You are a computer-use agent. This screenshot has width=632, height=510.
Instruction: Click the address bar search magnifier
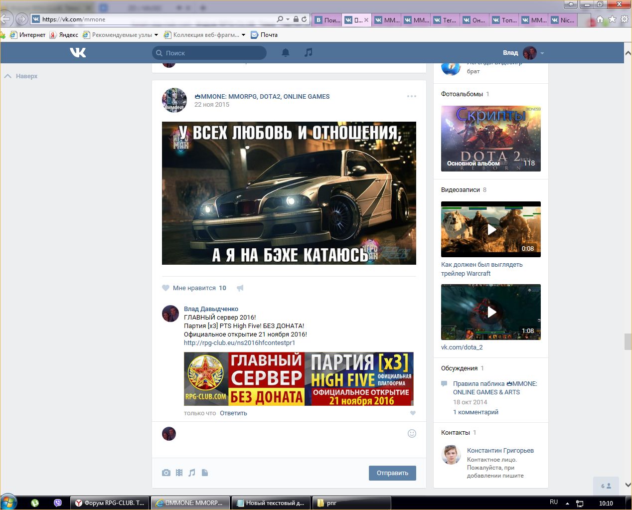[x=280, y=19]
